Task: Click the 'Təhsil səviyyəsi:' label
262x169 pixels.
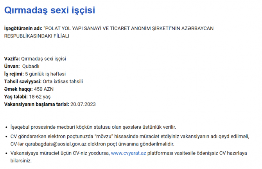Action: (22, 81)
